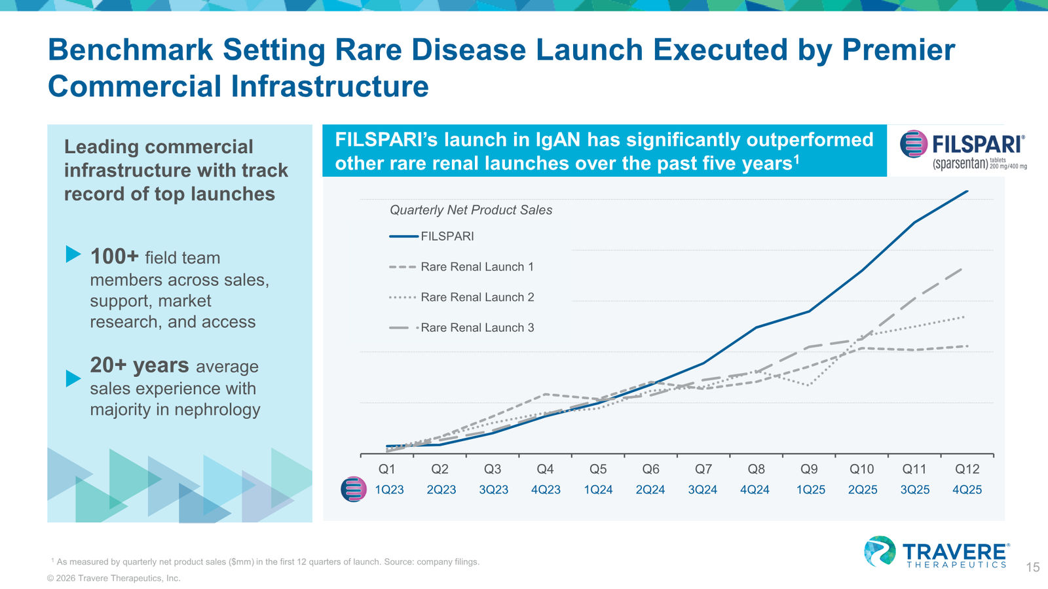Click the Q3 axis label
Screen dimensions: 1048x589
[493, 469]
